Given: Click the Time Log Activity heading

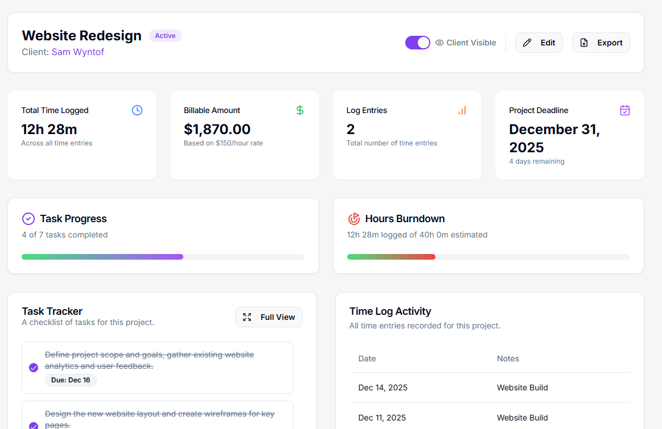Looking at the screenshot, I should [x=390, y=311].
